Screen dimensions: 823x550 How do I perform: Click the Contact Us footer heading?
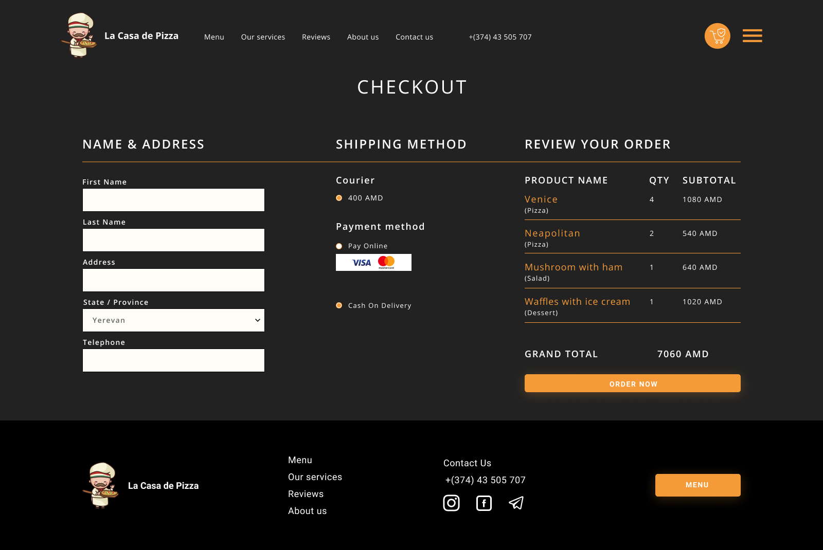click(467, 463)
